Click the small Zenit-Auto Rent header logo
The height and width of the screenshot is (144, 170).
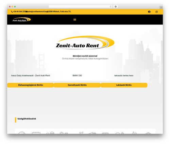point(22,19)
